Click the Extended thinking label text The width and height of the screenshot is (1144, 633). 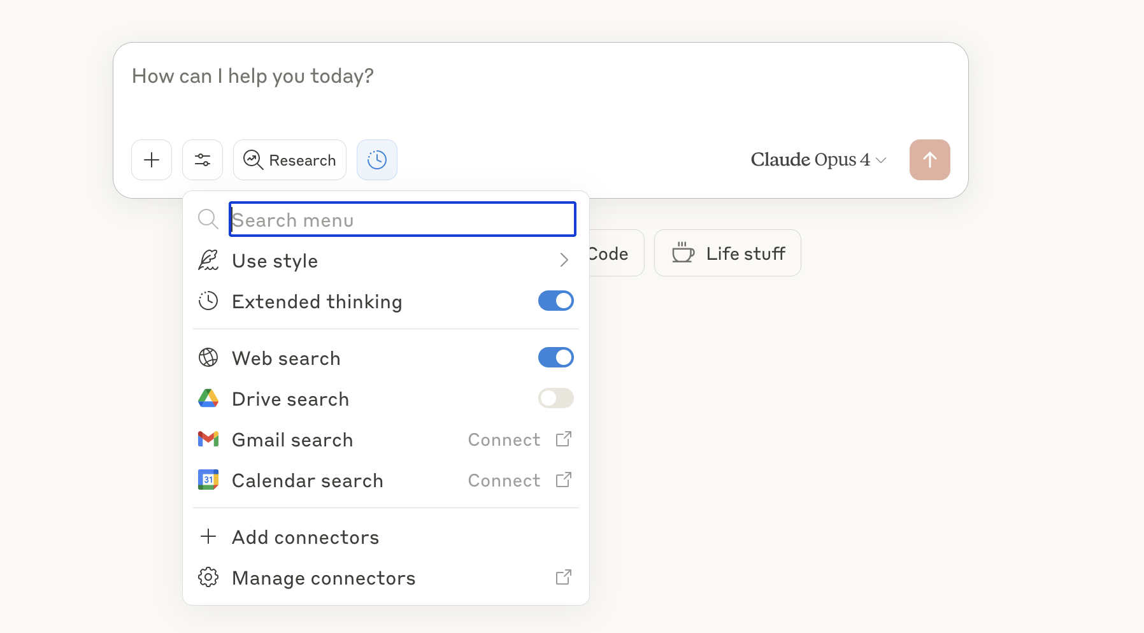click(x=317, y=302)
